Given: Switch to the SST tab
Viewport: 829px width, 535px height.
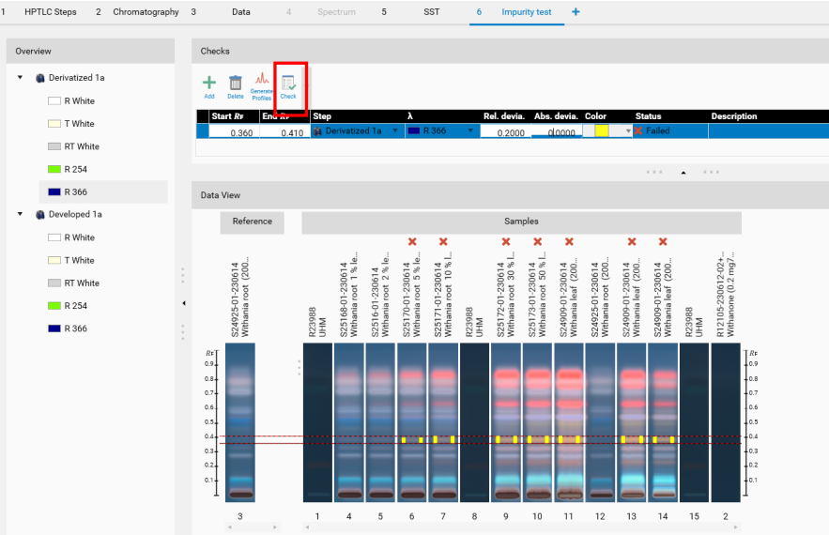Looking at the screenshot, I should (431, 12).
